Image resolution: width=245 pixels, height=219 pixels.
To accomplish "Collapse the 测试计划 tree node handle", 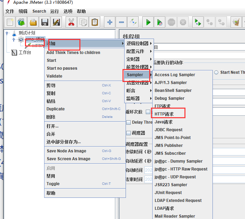I will click(7, 33).
